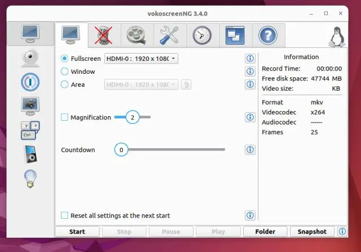This screenshot has width=361, height=252.
Task: Show info for Window option
Action: click(x=250, y=72)
